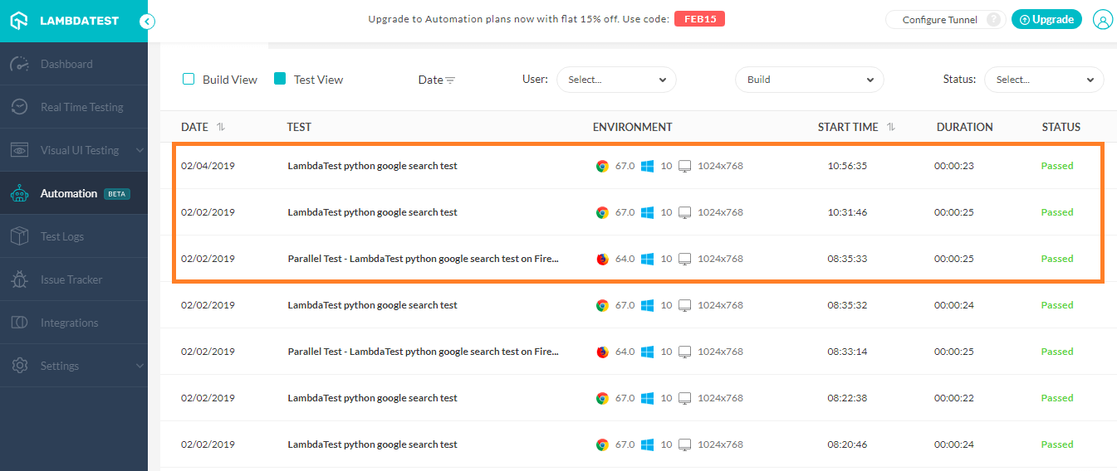Click Chrome icon in the 08:22:38 row
Viewport: 1117px width, 471px height.
tap(602, 398)
